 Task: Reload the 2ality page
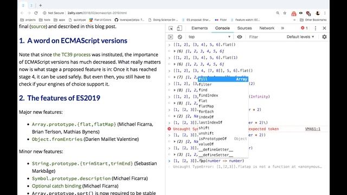[36, 13]
